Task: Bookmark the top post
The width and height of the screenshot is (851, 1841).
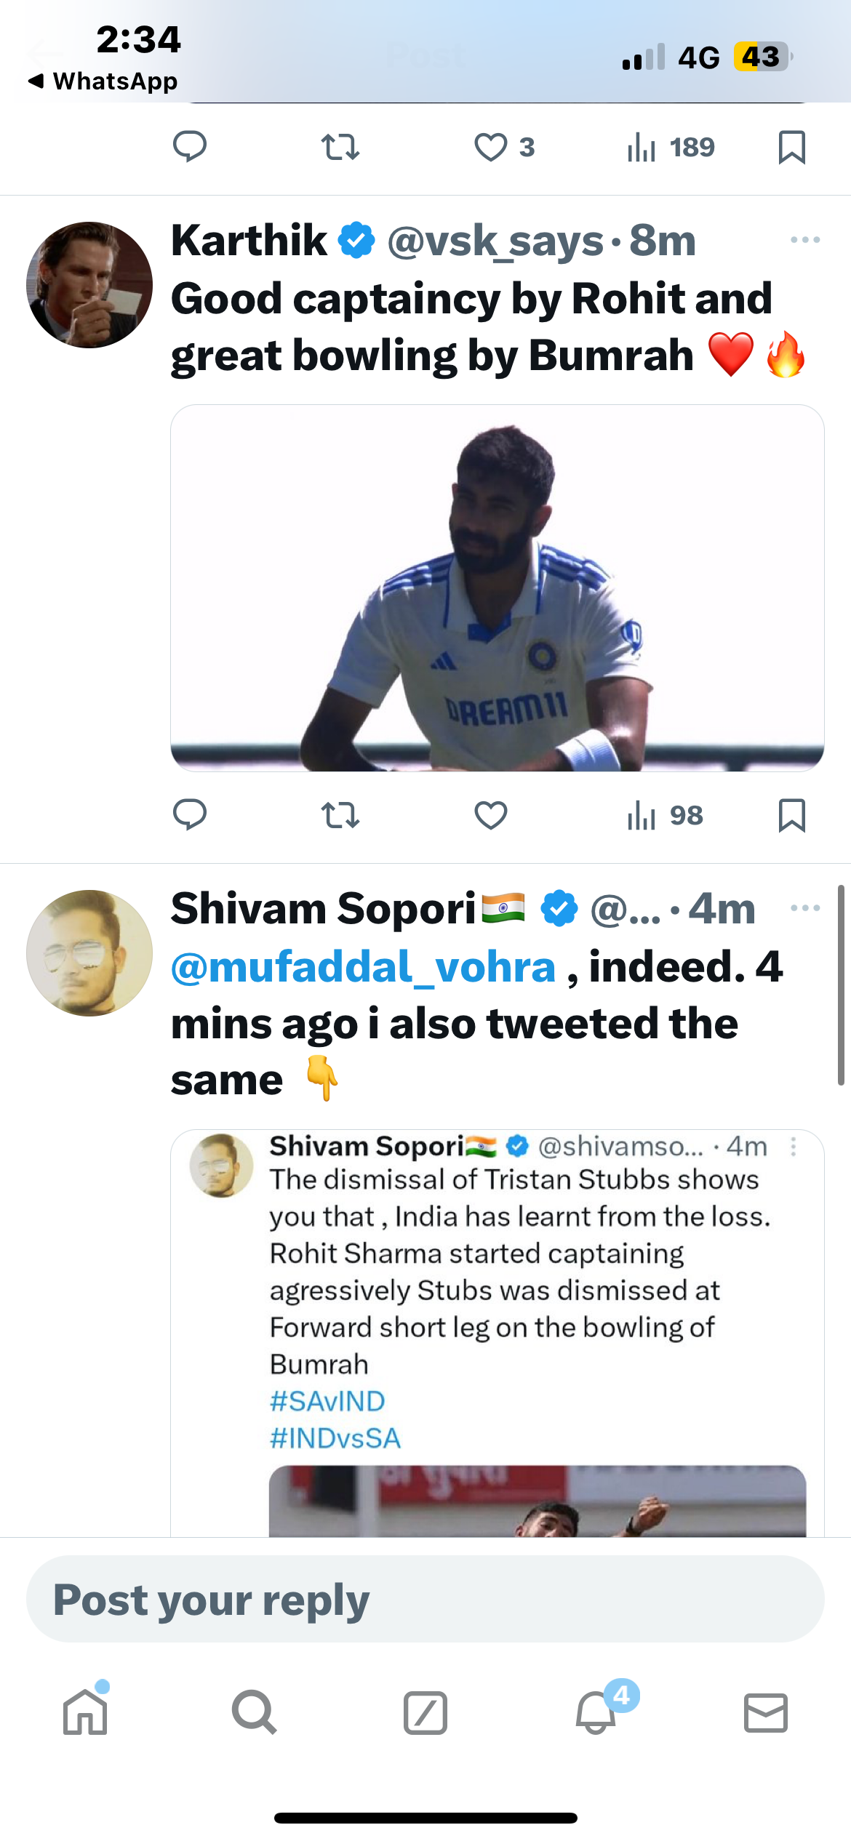Action: tap(792, 148)
